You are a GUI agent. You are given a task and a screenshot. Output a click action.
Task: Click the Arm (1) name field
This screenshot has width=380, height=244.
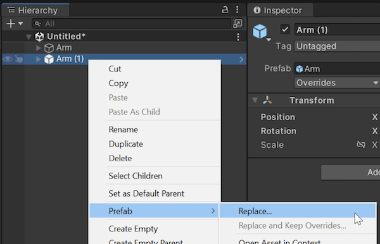pyautogui.click(x=337, y=30)
